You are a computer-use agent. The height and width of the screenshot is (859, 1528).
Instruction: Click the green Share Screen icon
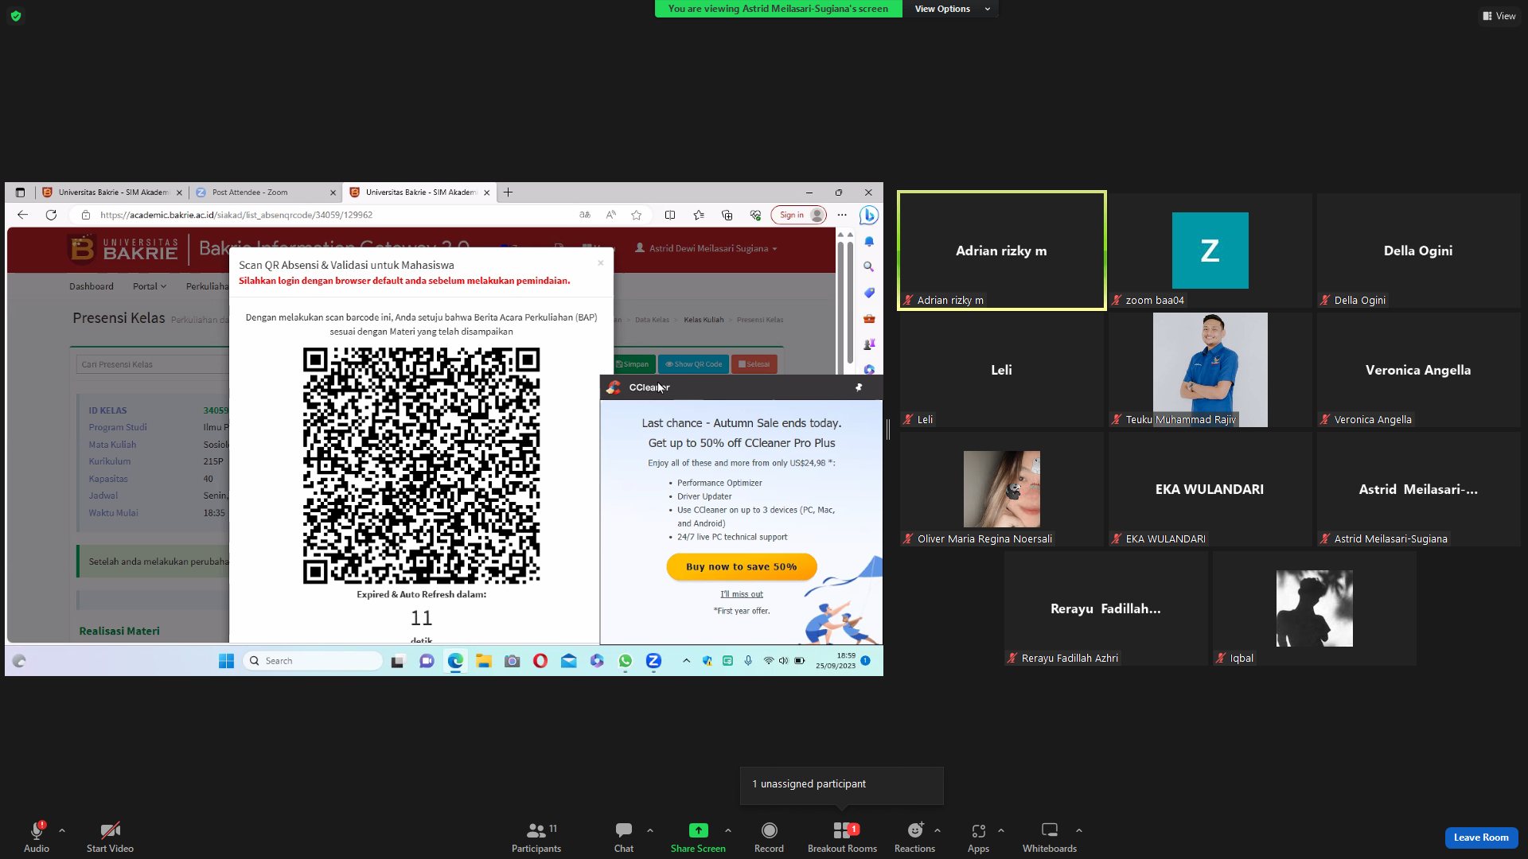[x=698, y=830]
